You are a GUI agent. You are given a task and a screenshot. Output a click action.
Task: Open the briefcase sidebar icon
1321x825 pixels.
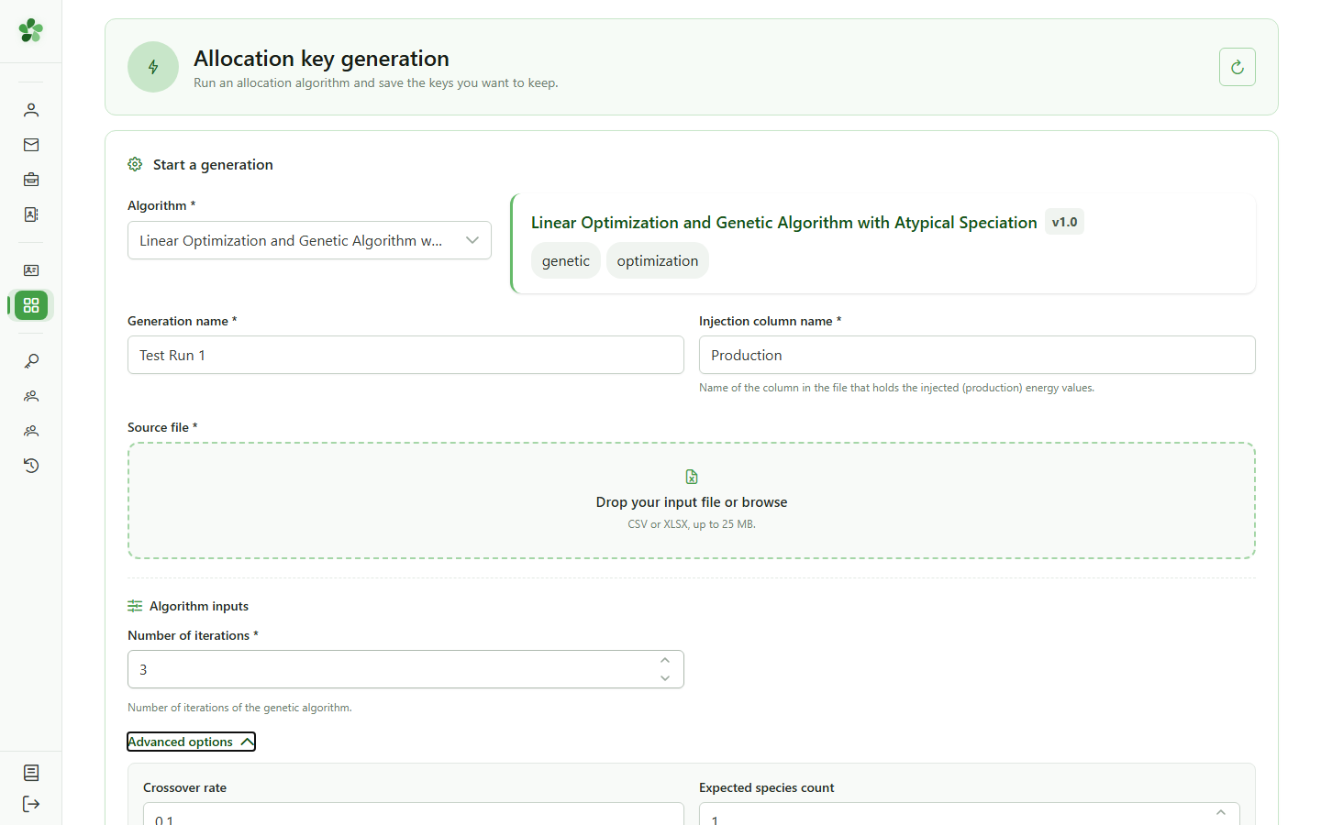31,180
